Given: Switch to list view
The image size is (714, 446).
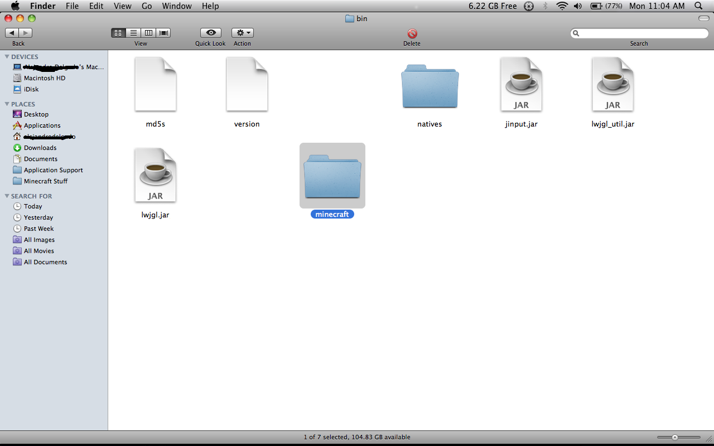Looking at the screenshot, I should click(x=133, y=33).
